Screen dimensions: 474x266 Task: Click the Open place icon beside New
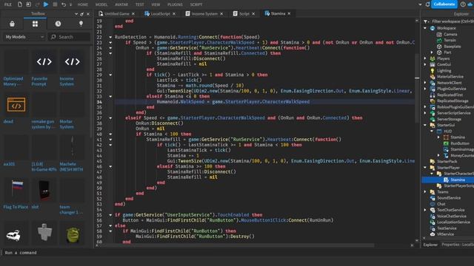click(28, 4)
